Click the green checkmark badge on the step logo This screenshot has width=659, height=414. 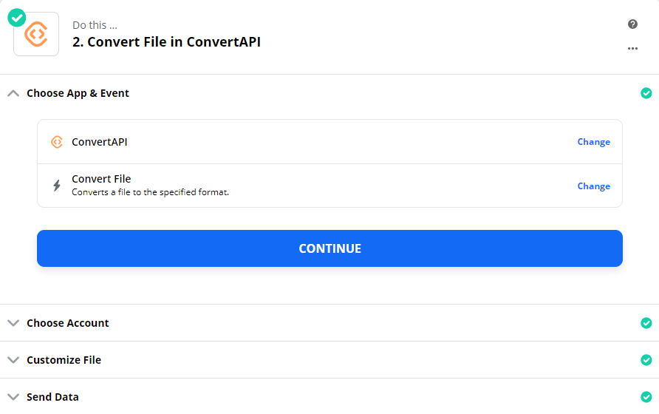(x=17, y=18)
